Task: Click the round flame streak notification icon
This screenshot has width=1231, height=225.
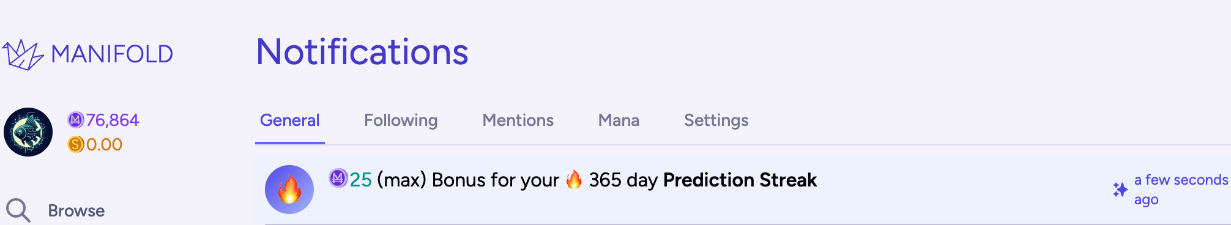Action: coord(289,190)
